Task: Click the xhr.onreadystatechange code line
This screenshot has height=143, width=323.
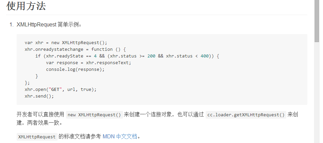Action: tap(75, 49)
